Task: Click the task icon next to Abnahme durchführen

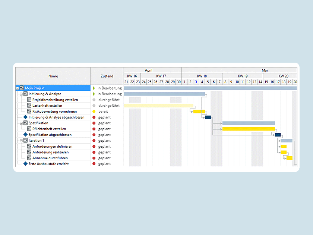Action: (x=29, y=158)
